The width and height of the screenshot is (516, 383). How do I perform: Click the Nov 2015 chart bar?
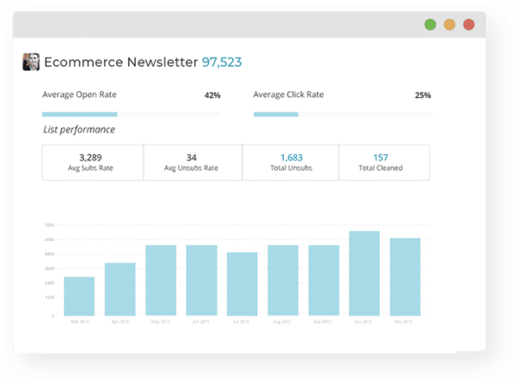(x=405, y=276)
